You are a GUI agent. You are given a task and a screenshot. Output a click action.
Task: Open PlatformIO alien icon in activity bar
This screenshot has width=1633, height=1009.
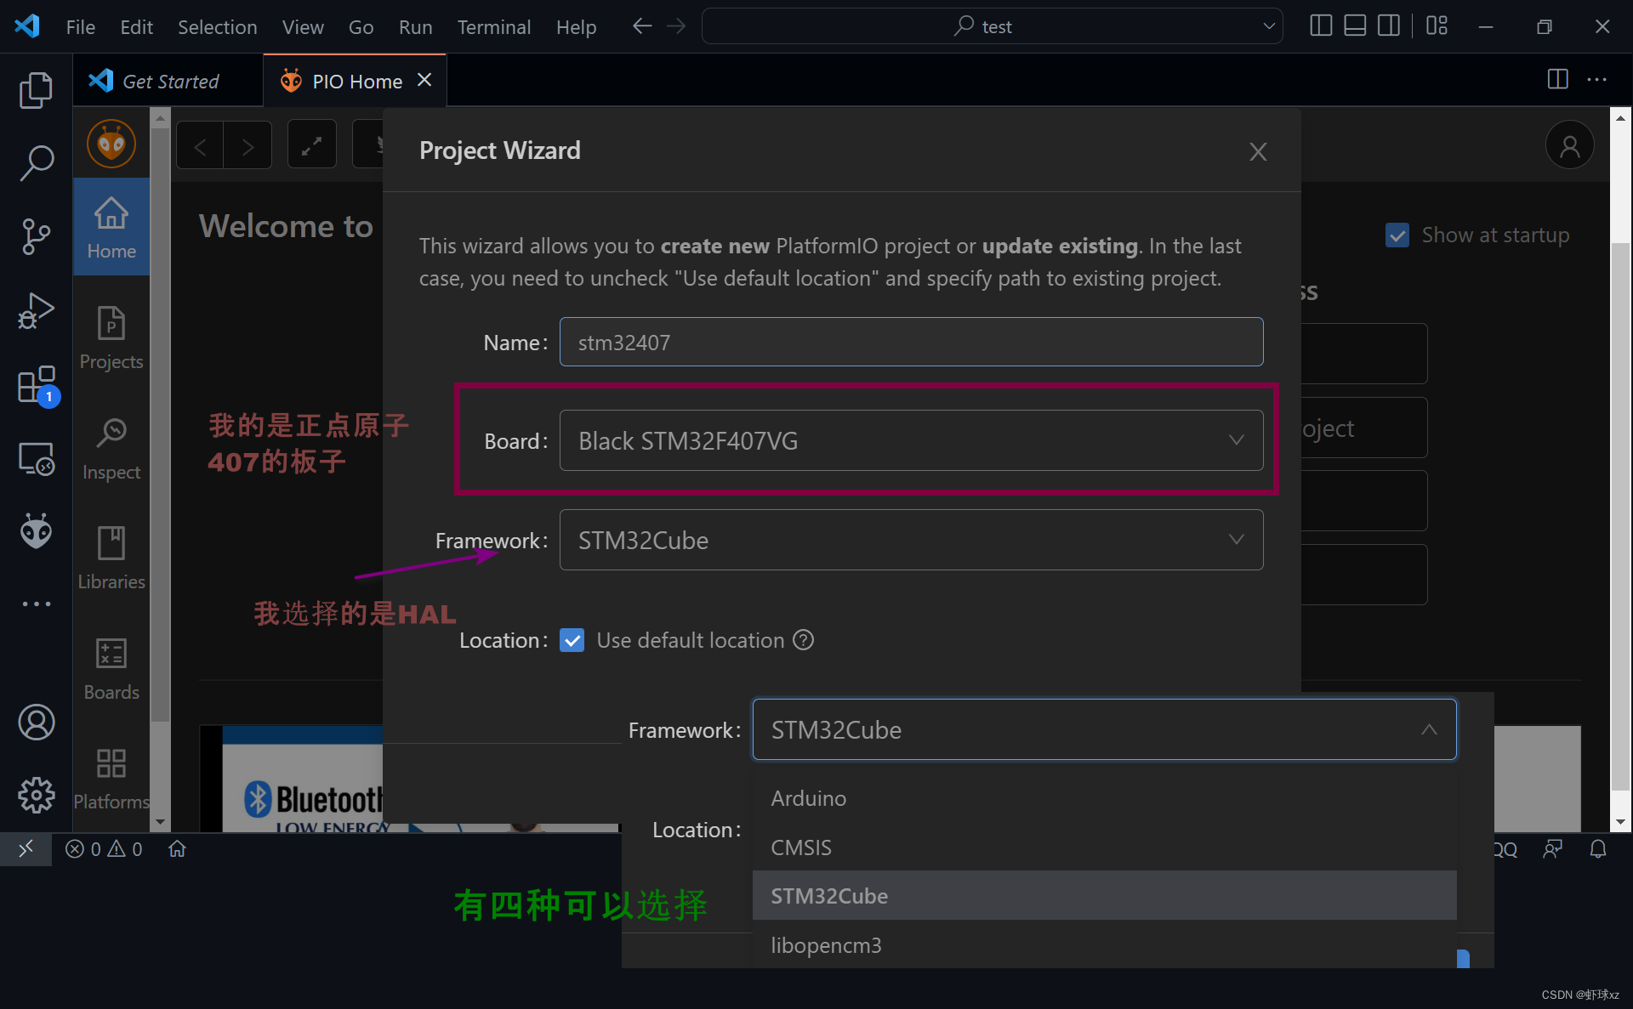36,531
